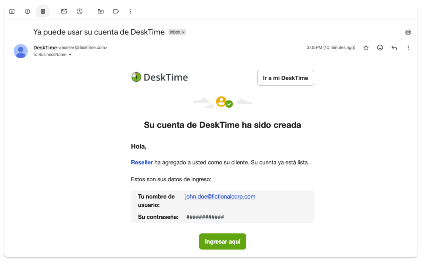
Task: Mark the email as unread
Action: point(64,11)
